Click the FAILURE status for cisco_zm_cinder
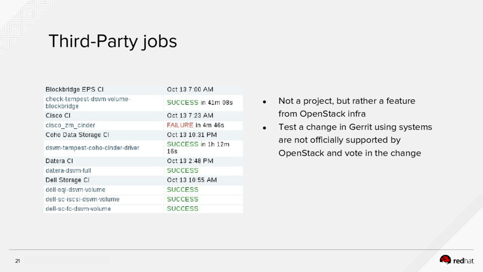 click(x=180, y=125)
